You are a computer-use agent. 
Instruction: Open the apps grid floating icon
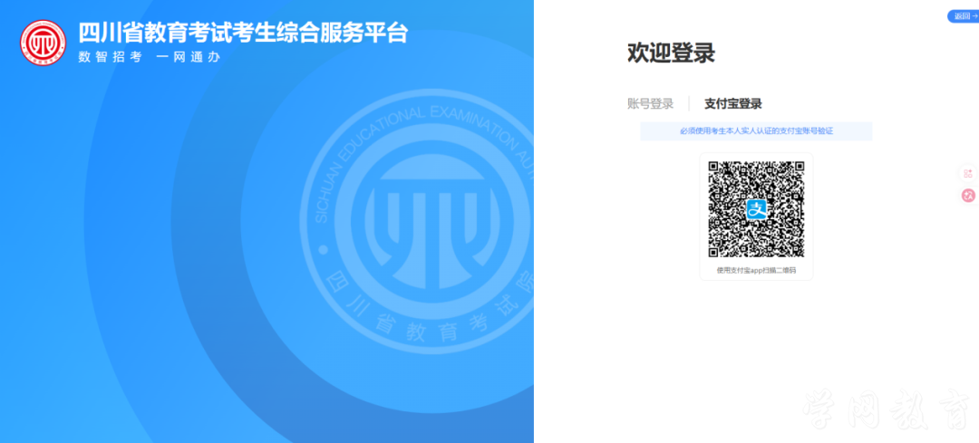pyautogui.click(x=968, y=173)
